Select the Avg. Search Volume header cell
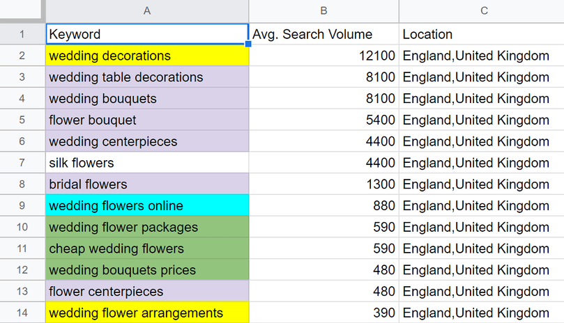Viewport: 564px width, 323px height. pyautogui.click(x=323, y=34)
